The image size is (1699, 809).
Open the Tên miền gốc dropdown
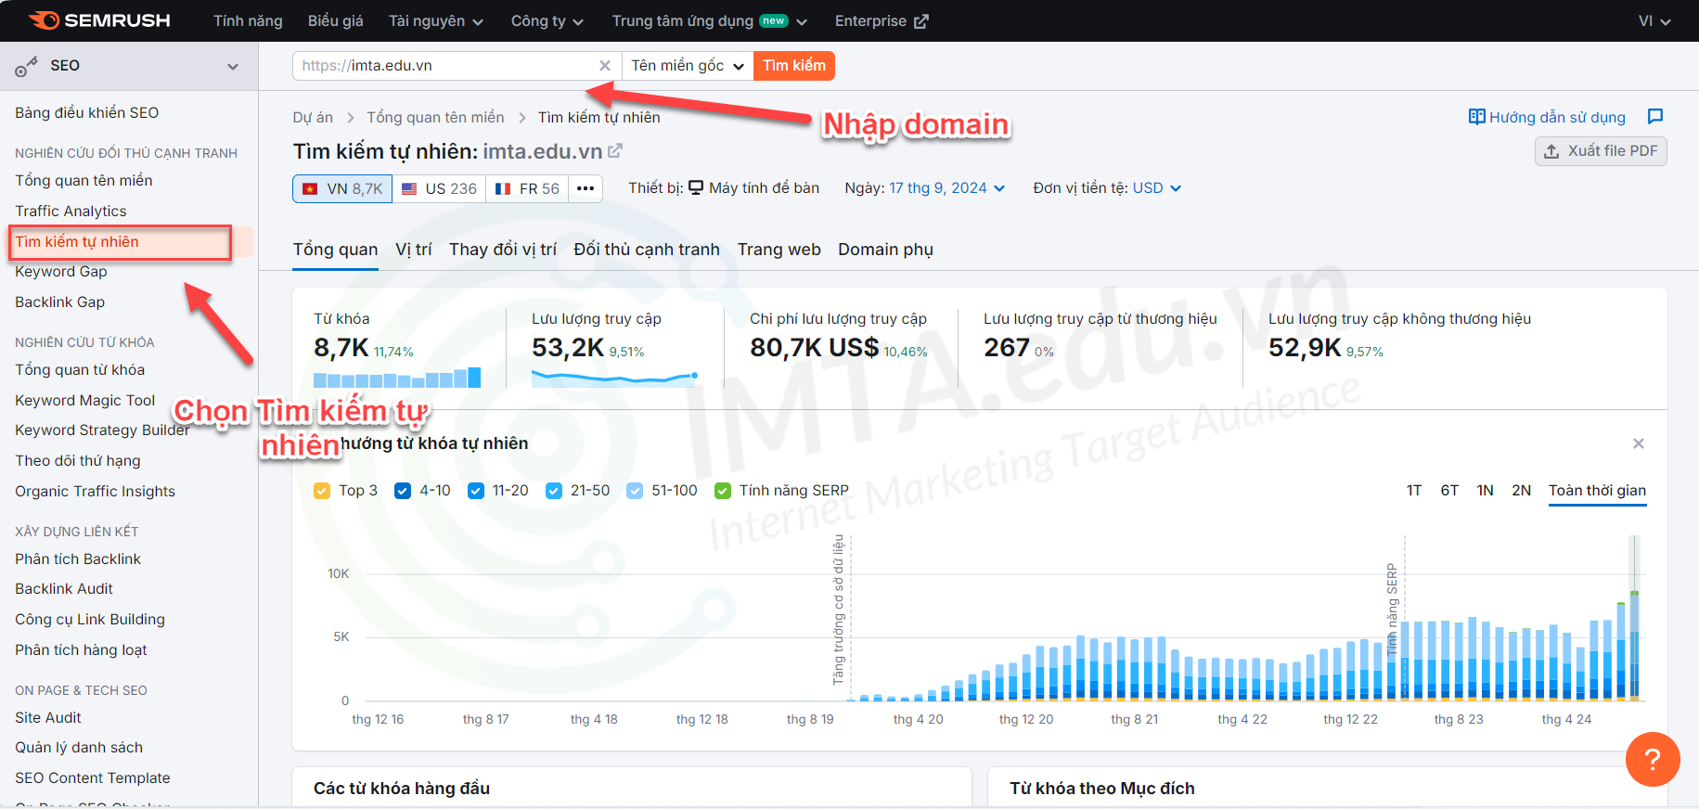(x=688, y=66)
